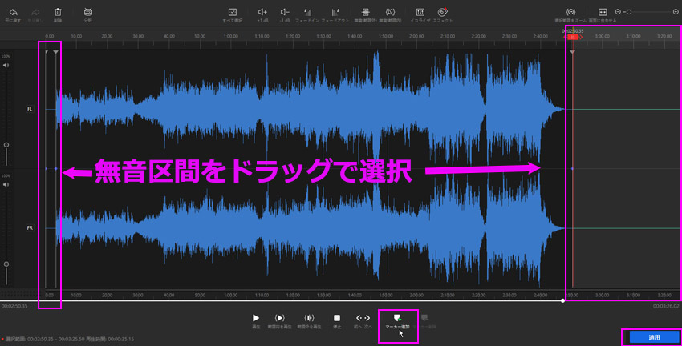Open the Equalizer (イコライザ)
Screen dimensions: 682x346
[x=420, y=12]
